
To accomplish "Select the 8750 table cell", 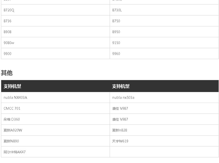I will click(x=116, y=21).
